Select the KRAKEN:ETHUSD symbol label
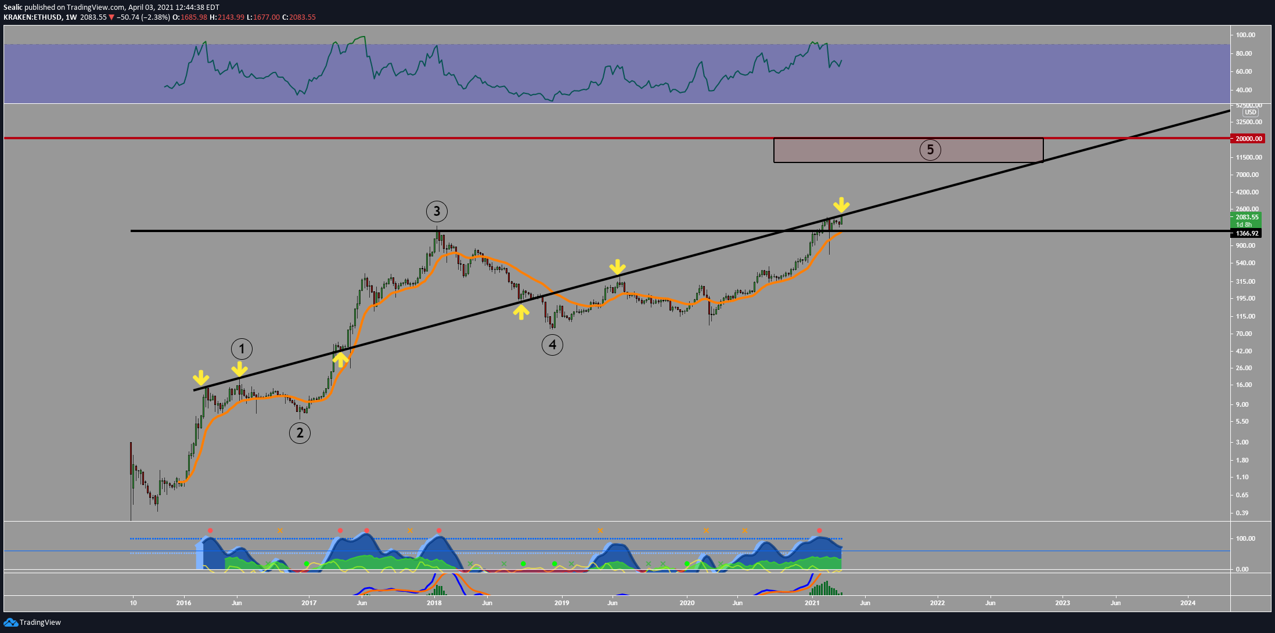 (32, 17)
